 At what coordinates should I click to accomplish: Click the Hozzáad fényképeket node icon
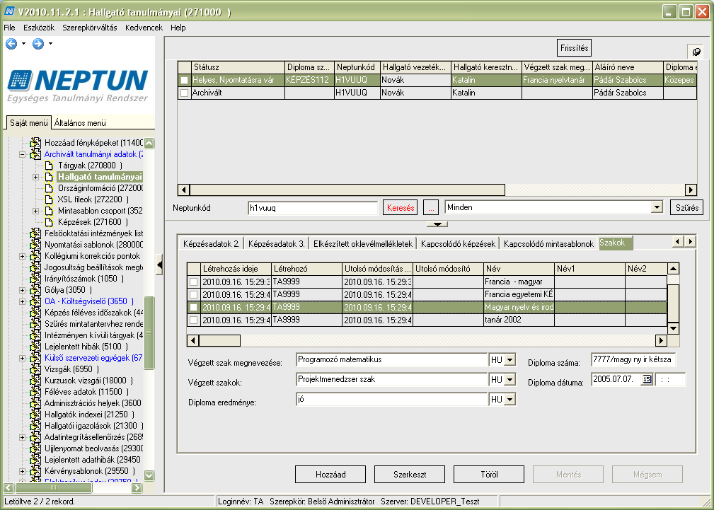[35, 142]
